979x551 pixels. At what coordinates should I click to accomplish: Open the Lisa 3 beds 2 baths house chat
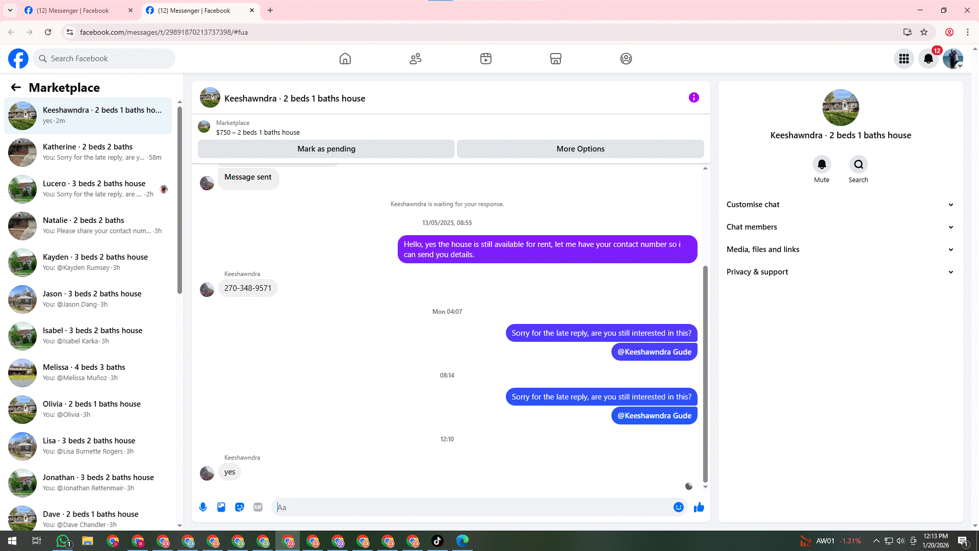coord(88,446)
